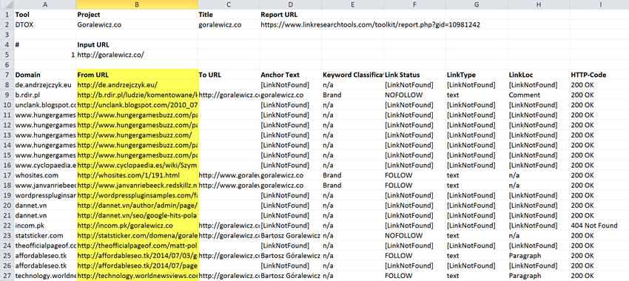Select the 'DTOX' cell
Image resolution: width=629 pixels, height=281 pixels.
[45, 24]
